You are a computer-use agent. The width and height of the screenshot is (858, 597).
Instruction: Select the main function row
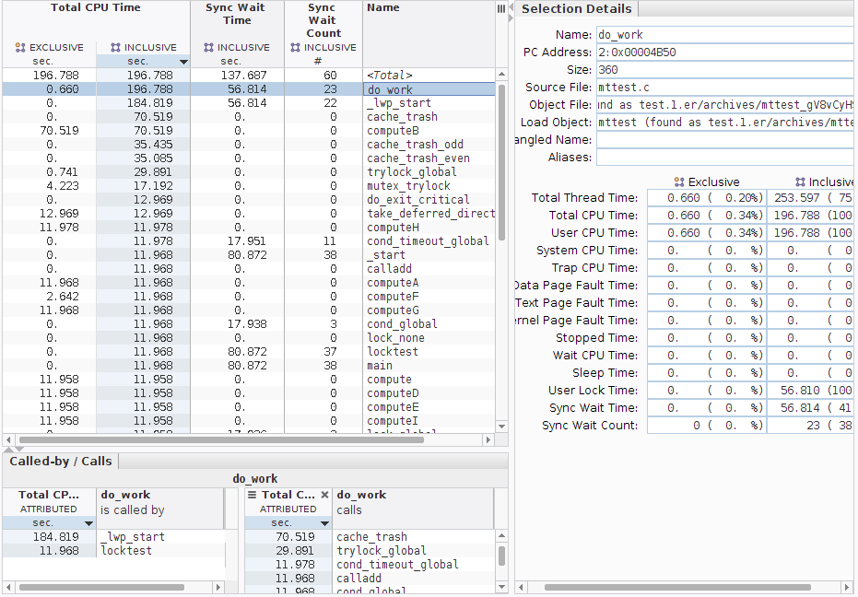coord(249,366)
